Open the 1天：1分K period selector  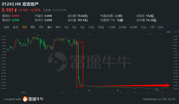(x=157, y=27)
